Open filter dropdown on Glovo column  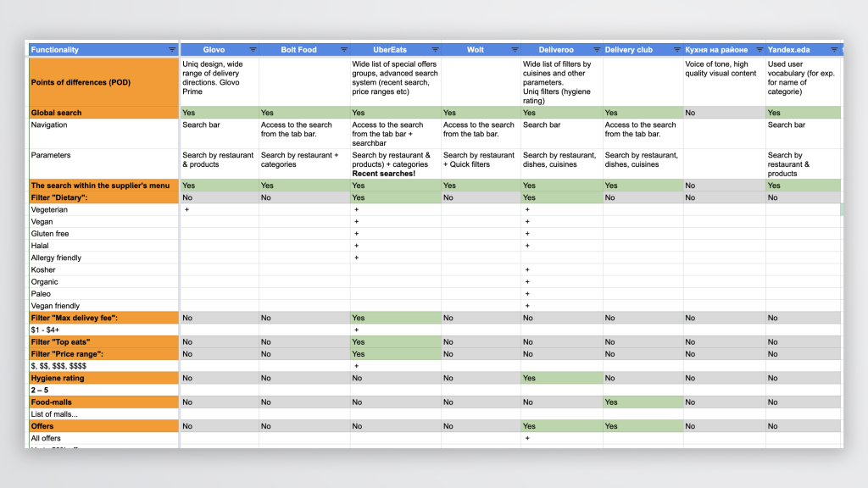[x=253, y=50]
